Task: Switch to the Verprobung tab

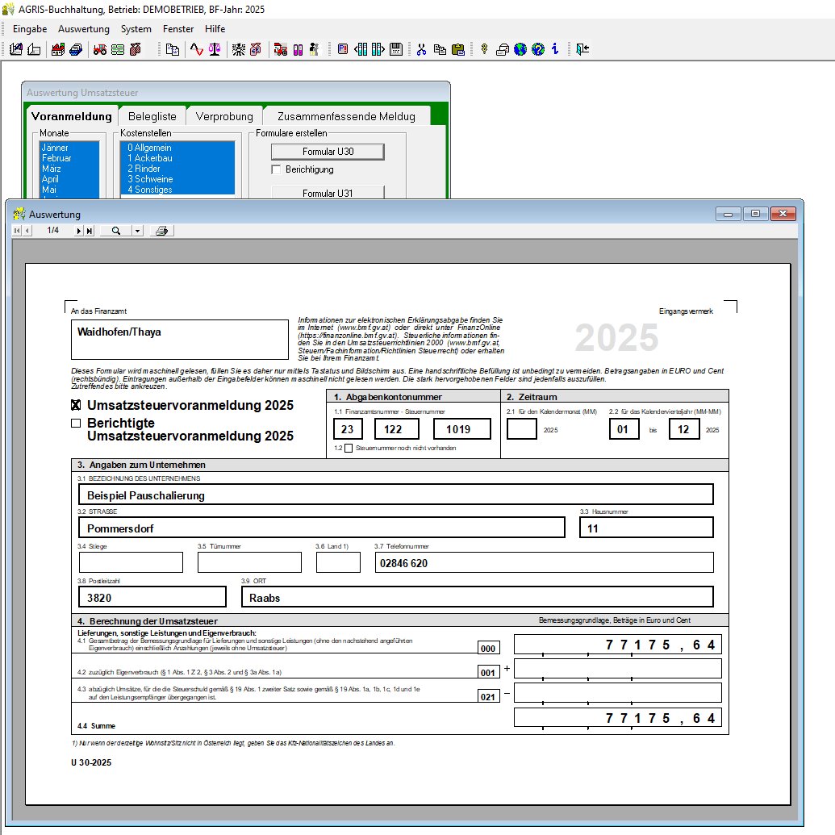Action: pyautogui.click(x=224, y=116)
